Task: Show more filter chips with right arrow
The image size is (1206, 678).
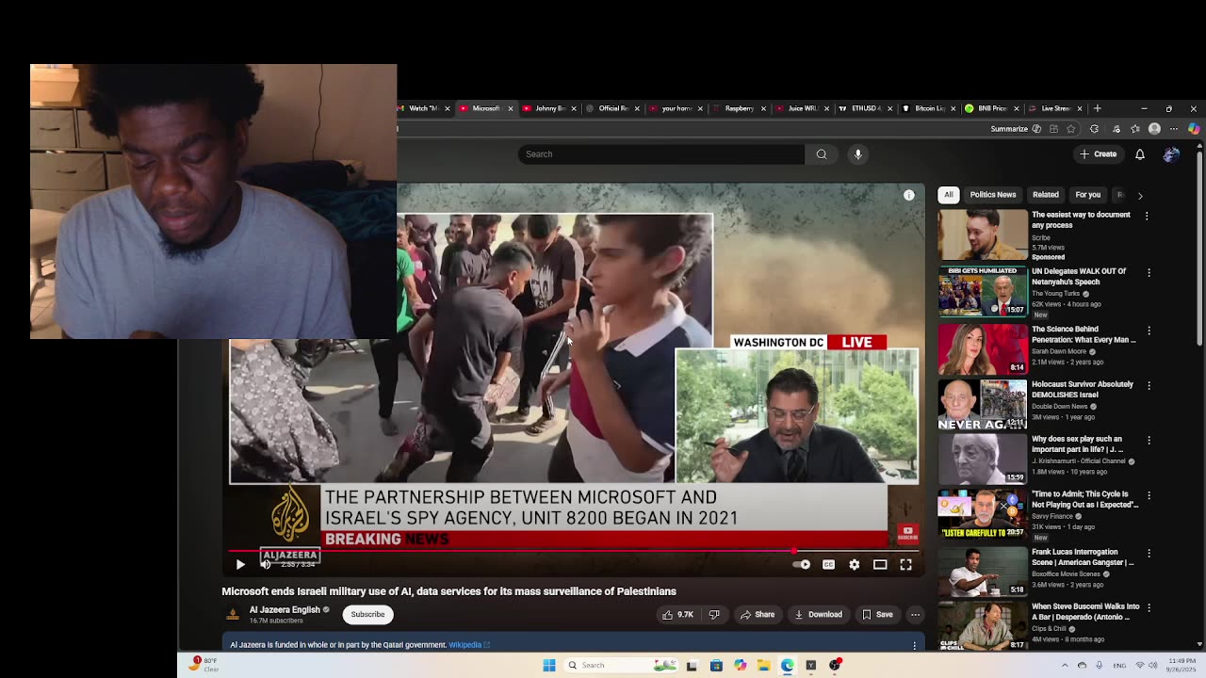Action: pyautogui.click(x=1140, y=196)
